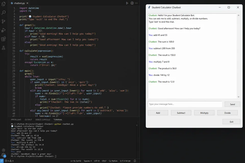The height and width of the screenshot is (163, 245).
Task: Switch to the OUTPUT panel tab
Action: (28, 120)
